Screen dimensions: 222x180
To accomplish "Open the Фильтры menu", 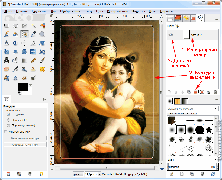I will tap(138, 11).
